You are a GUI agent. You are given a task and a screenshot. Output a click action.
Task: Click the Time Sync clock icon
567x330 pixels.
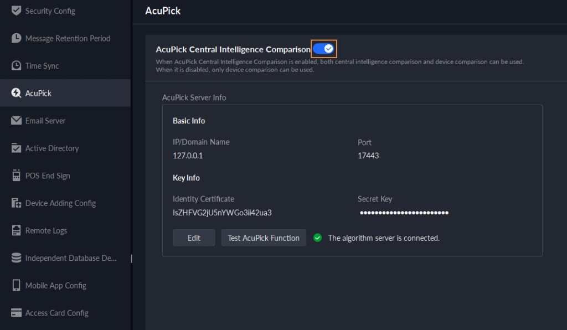[x=16, y=66]
